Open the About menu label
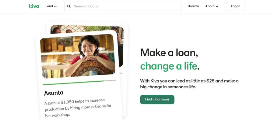The width and height of the screenshot is (274, 121). tap(210, 6)
